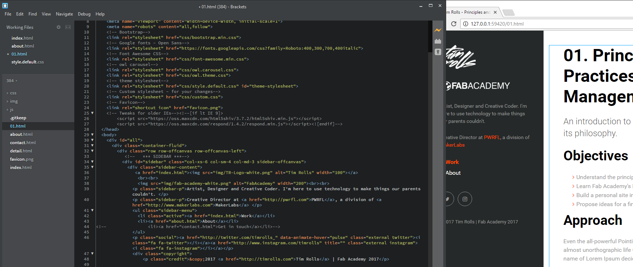Open 01.html in project file tree
Screen dimensions: 633x267
[x=18, y=126]
